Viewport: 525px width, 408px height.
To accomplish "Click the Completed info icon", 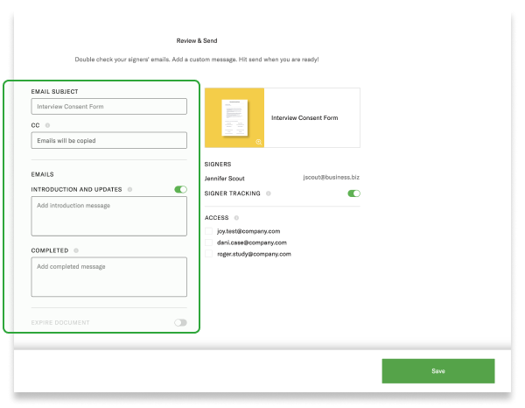I will coord(76,250).
